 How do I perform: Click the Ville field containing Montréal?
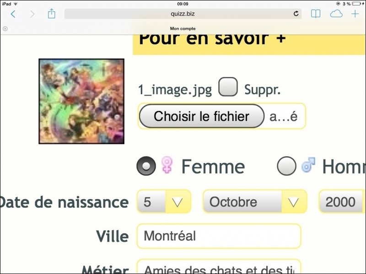click(219, 236)
